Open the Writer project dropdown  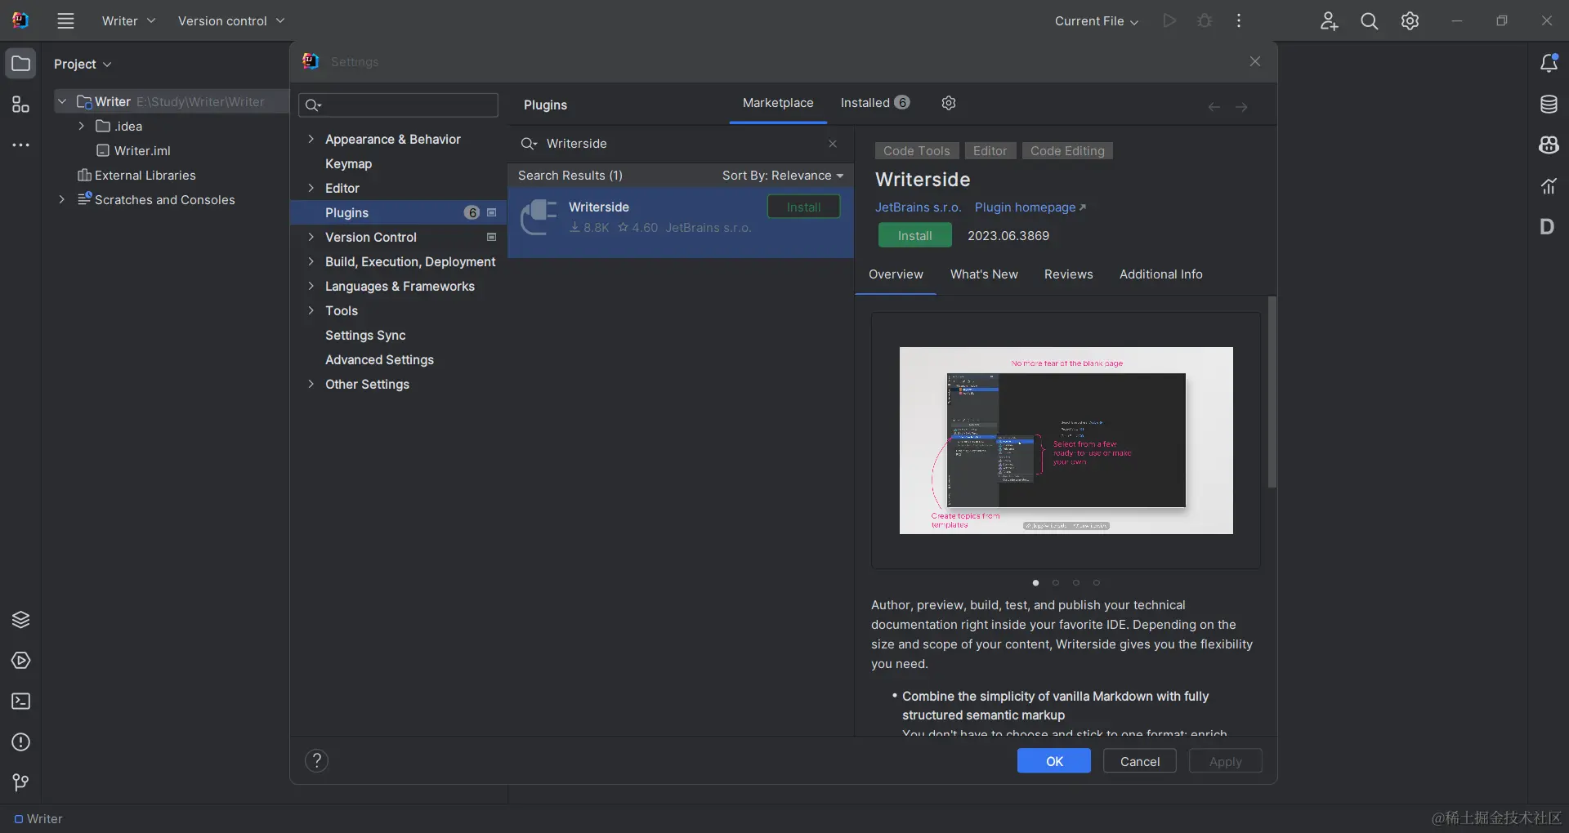tap(128, 21)
